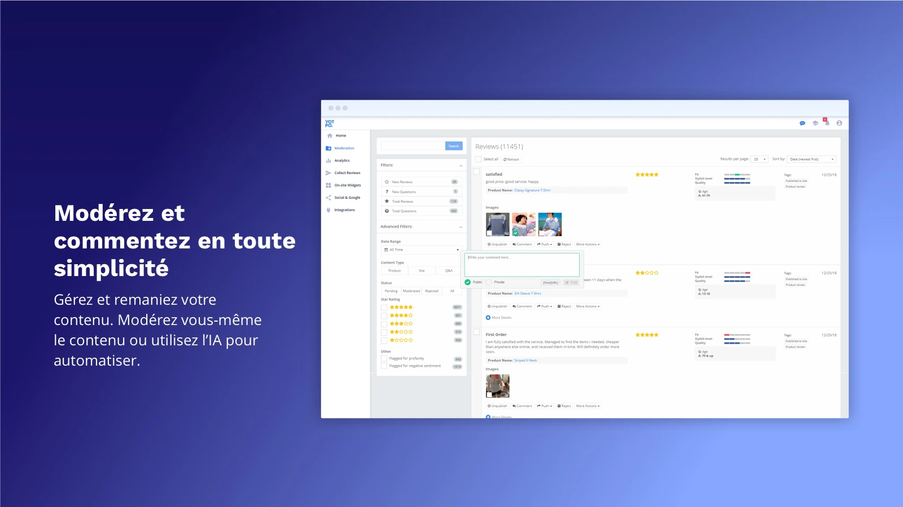This screenshot has height=507, width=903.
Task: Open the Results per page dropdown
Action: click(760, 159)
